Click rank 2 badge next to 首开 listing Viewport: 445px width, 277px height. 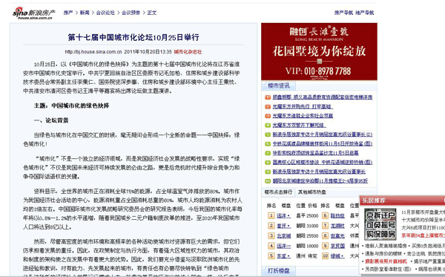271,226
